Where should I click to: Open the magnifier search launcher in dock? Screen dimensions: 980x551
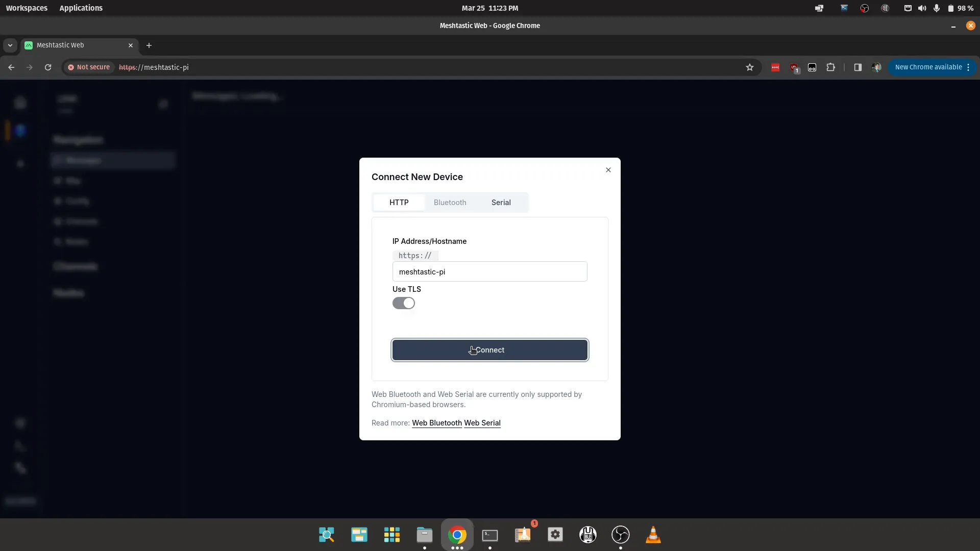(327, 535)
